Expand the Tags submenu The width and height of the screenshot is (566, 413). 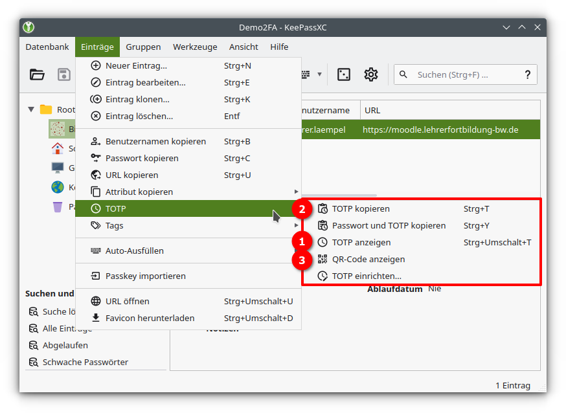[x=296, y=225]
